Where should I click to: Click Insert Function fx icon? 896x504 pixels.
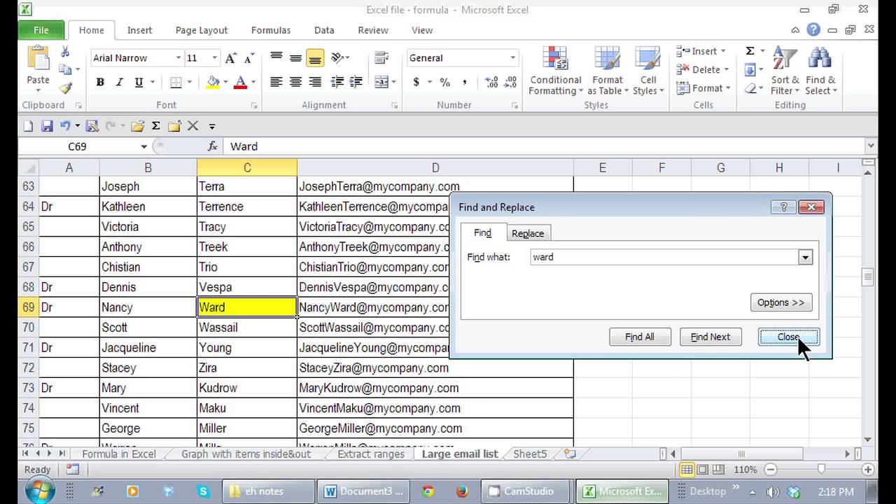click(x=213, y=146)
